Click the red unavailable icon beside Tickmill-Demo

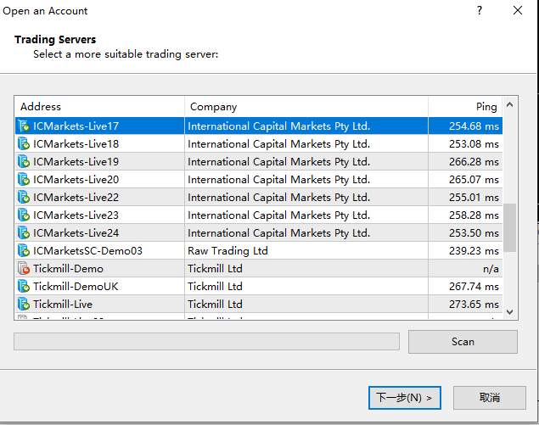[x=24, y=269]
